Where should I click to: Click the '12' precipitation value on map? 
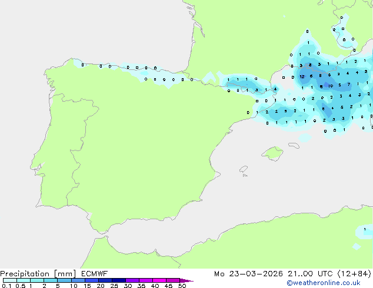[302, 77]
